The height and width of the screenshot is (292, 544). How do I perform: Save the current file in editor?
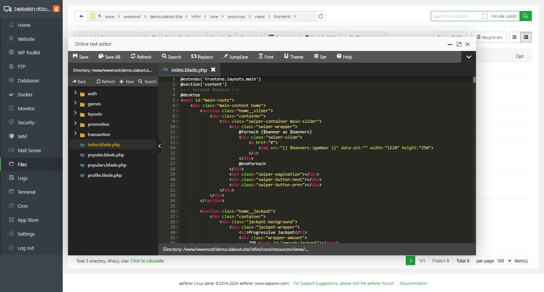[x=80, y=57]
